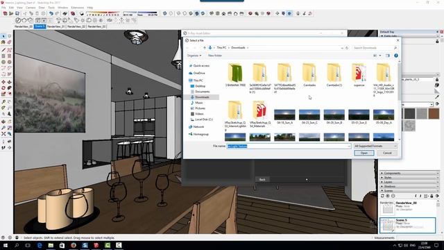Open the Camera menu
Screen dimensions: 444x250
click(31, 8)
